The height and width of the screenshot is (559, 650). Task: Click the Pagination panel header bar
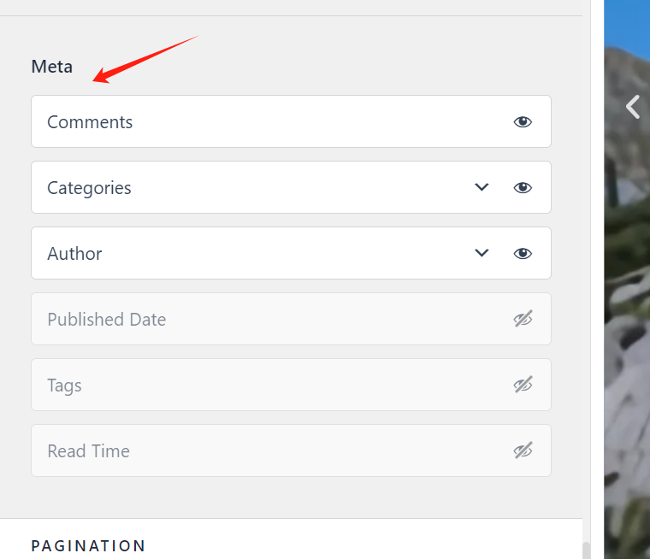click(342, 540)
